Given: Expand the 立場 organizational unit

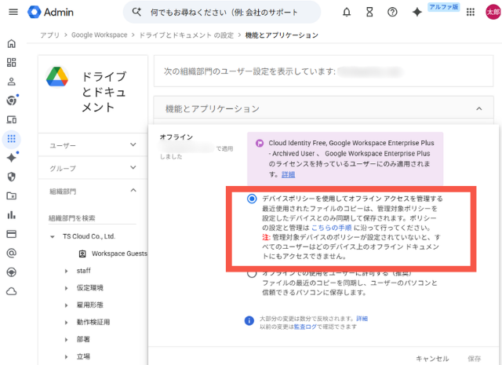Looking at the screenshot, I should 66,356.
